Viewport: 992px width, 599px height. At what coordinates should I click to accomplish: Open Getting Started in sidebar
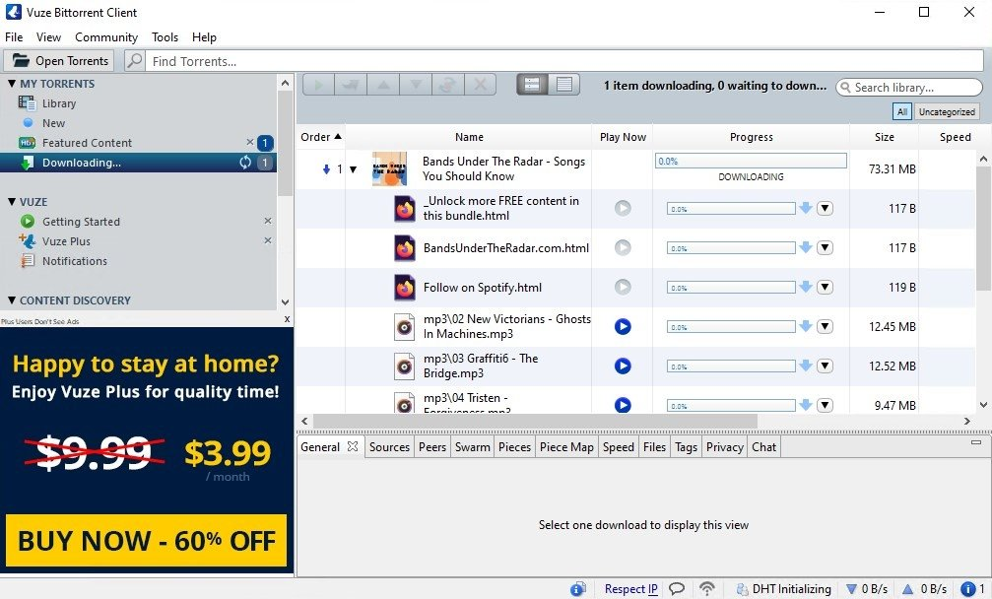click(x=81, y=222)
